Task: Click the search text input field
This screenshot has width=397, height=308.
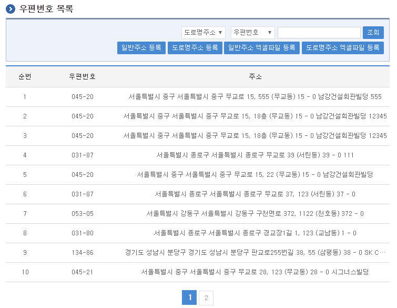Action: click(319, 33)
